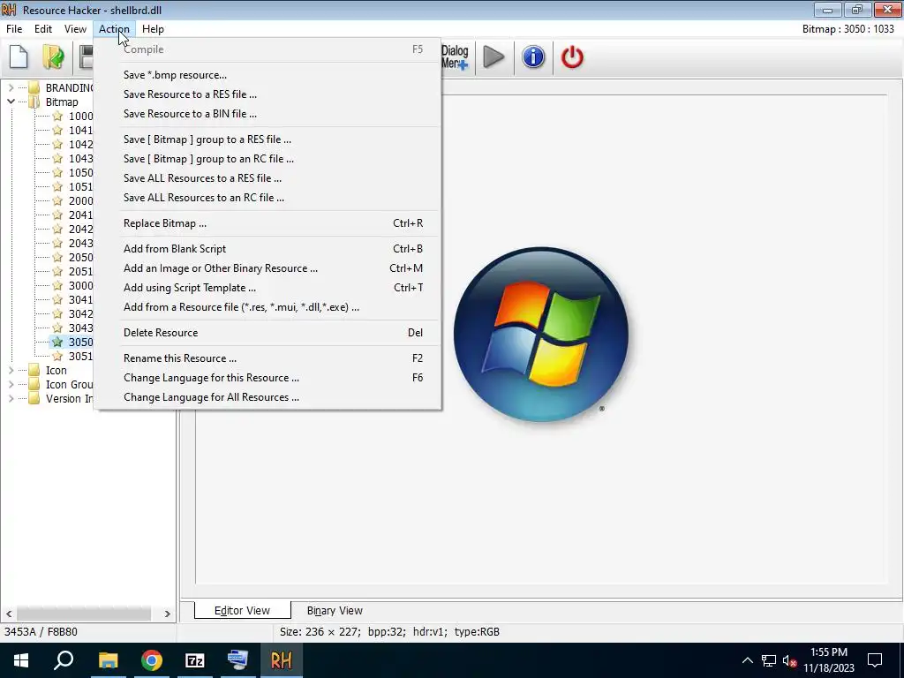Open the File menu
The image size is (904, 678).
14,29
